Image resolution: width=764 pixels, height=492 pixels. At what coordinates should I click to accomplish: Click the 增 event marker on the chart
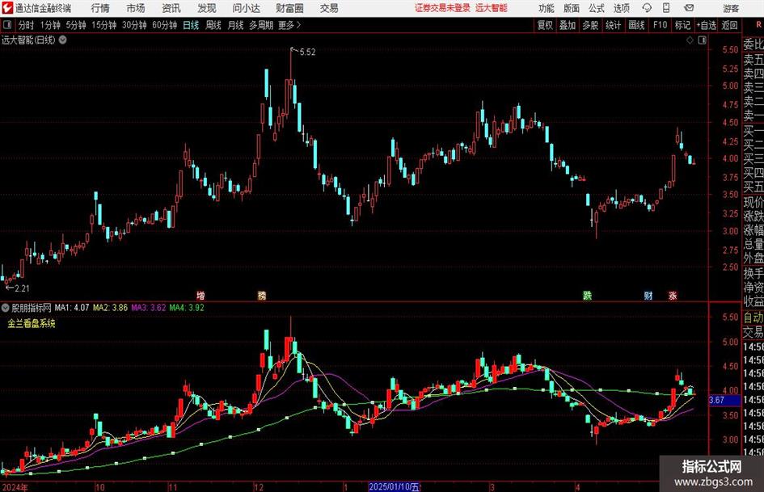click(200, 295)
